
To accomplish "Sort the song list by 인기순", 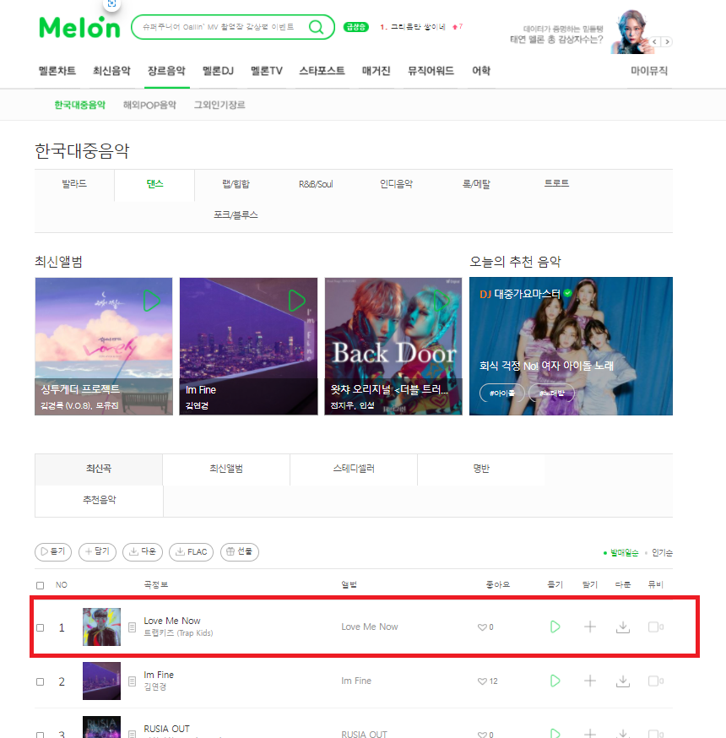I will (662, 552).
